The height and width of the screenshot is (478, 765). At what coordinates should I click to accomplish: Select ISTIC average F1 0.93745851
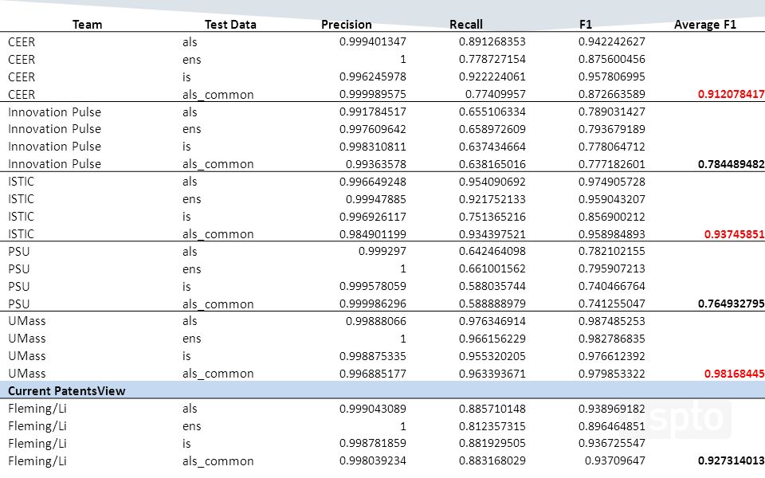[734, 234]
